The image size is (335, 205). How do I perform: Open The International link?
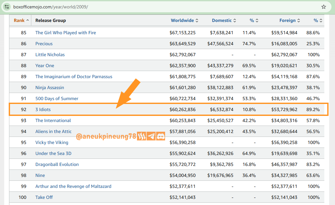coord(53,120)
